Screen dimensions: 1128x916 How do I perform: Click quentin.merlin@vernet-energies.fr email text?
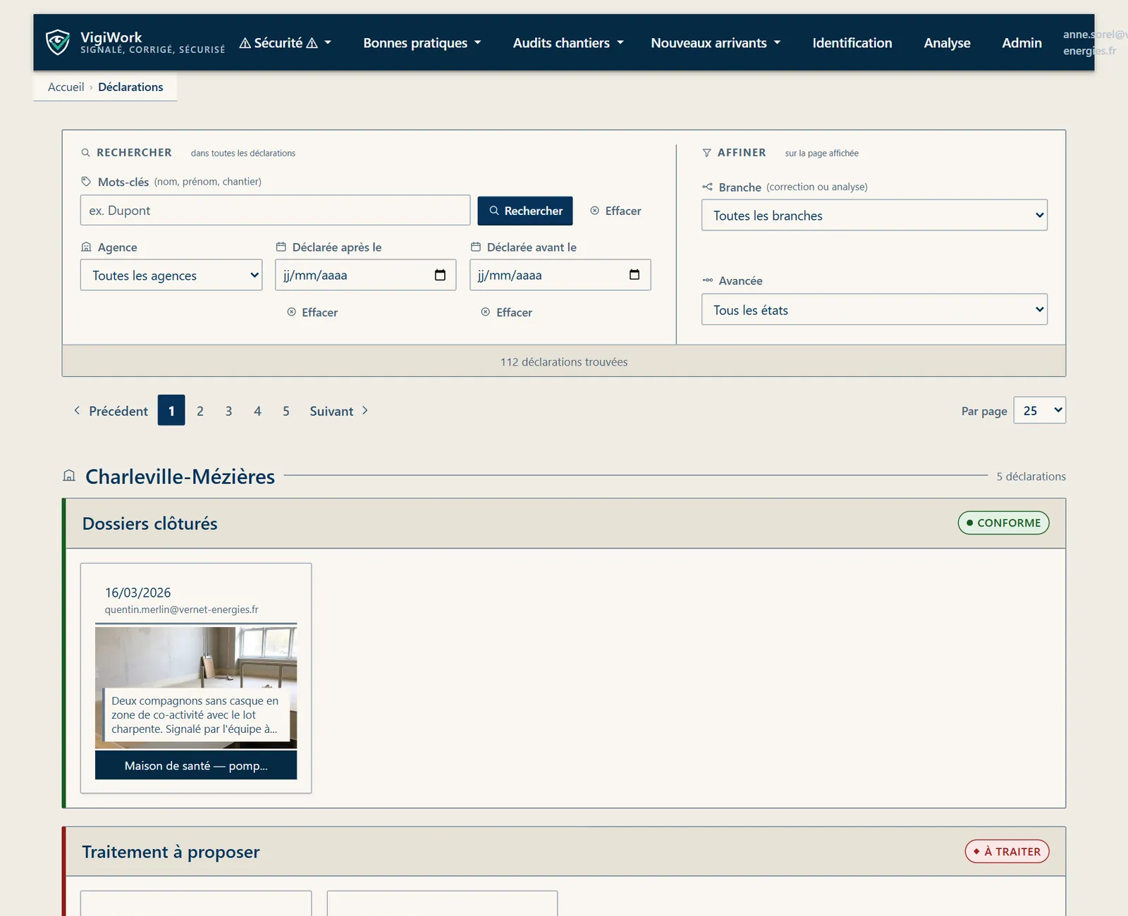[181, 609]
